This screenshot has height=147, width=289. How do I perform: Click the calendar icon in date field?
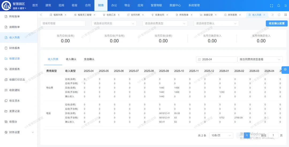199,59
